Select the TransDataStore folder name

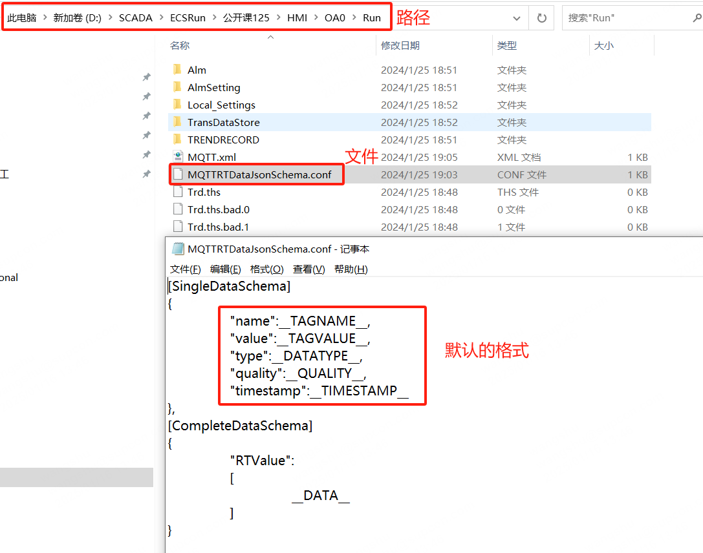[x=223, y=122]
